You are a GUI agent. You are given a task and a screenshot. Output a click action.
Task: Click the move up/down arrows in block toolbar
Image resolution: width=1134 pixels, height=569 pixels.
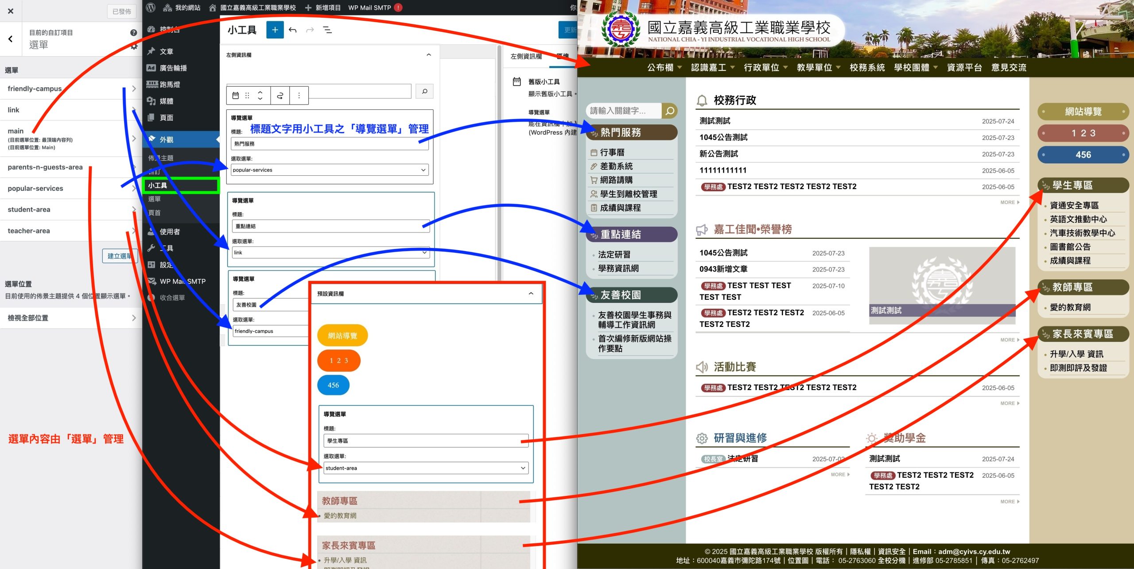[260, 95]
